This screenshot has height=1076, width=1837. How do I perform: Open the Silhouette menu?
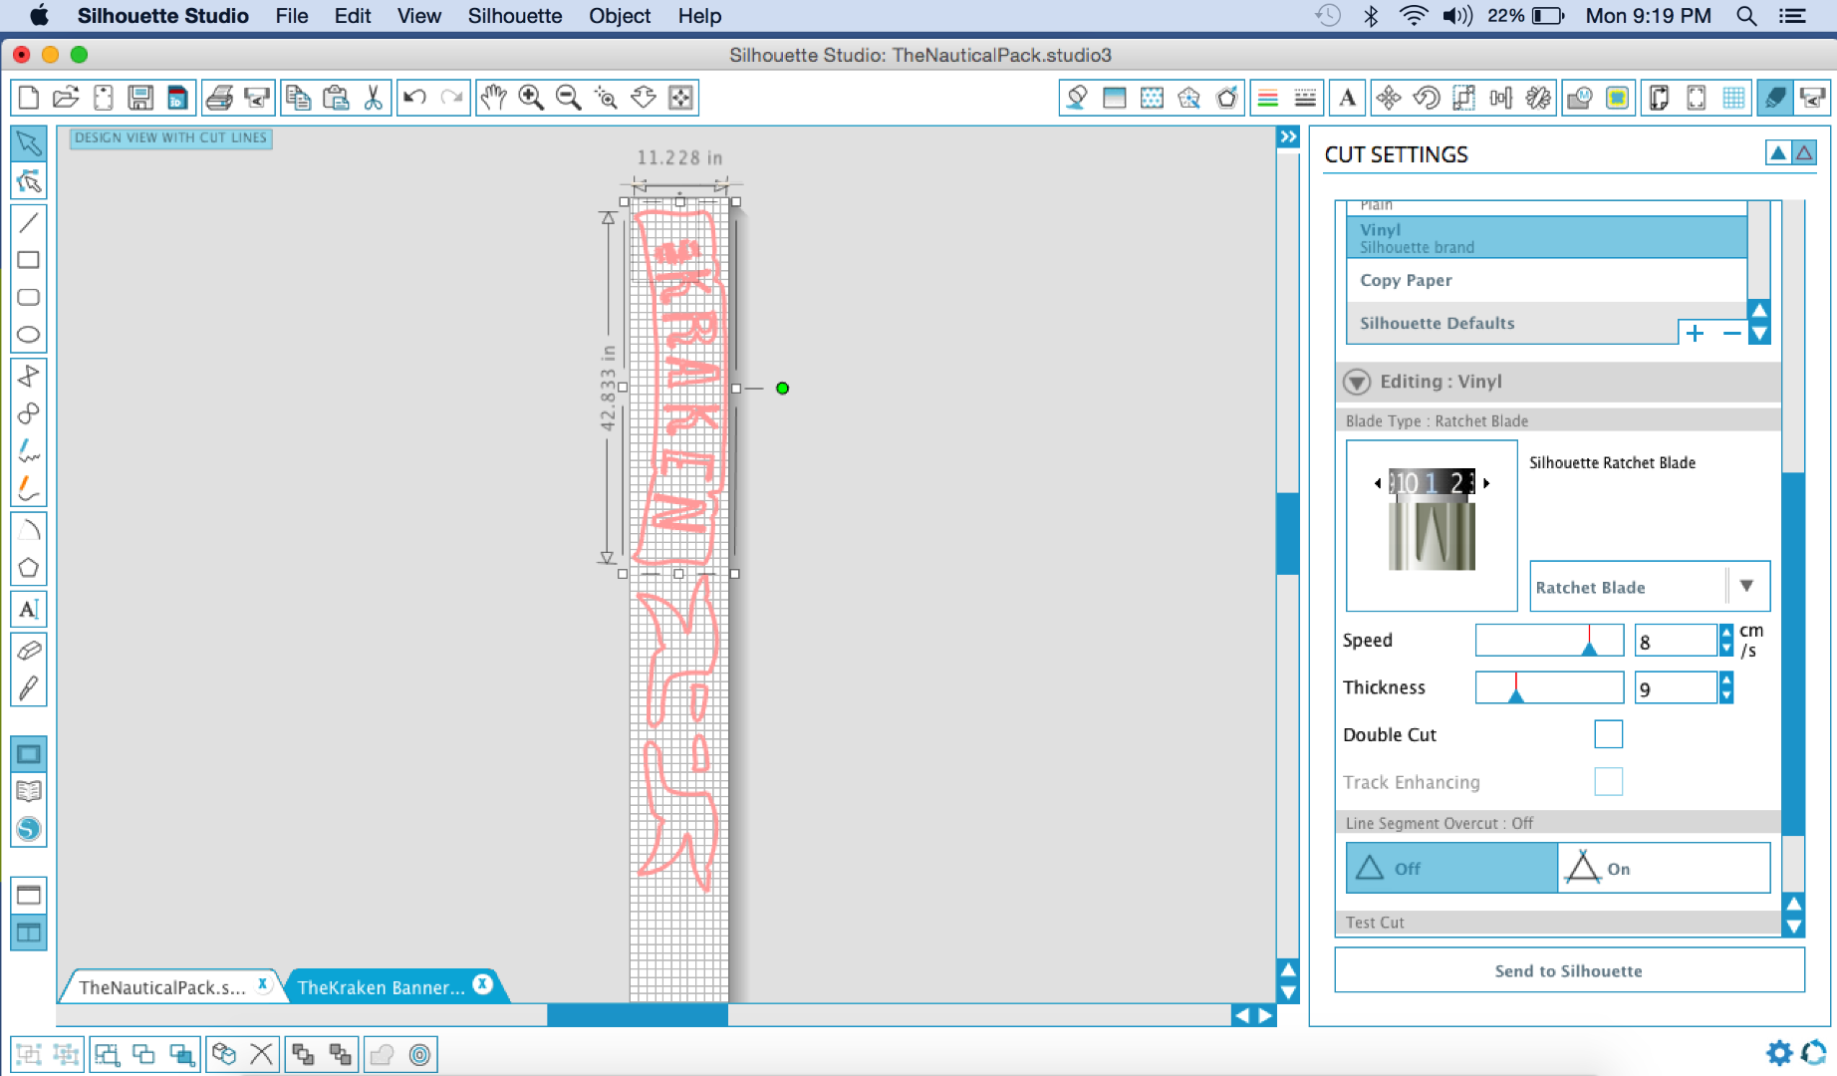[x=515, y=16]
